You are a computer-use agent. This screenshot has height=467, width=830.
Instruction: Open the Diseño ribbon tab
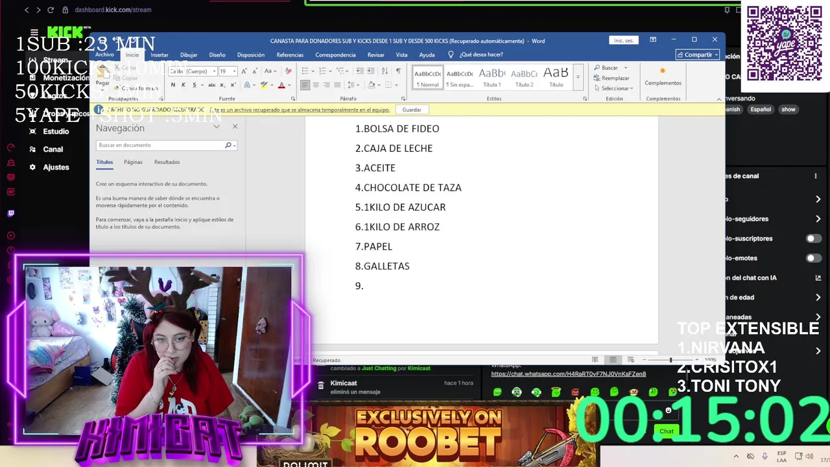(217, 55)
